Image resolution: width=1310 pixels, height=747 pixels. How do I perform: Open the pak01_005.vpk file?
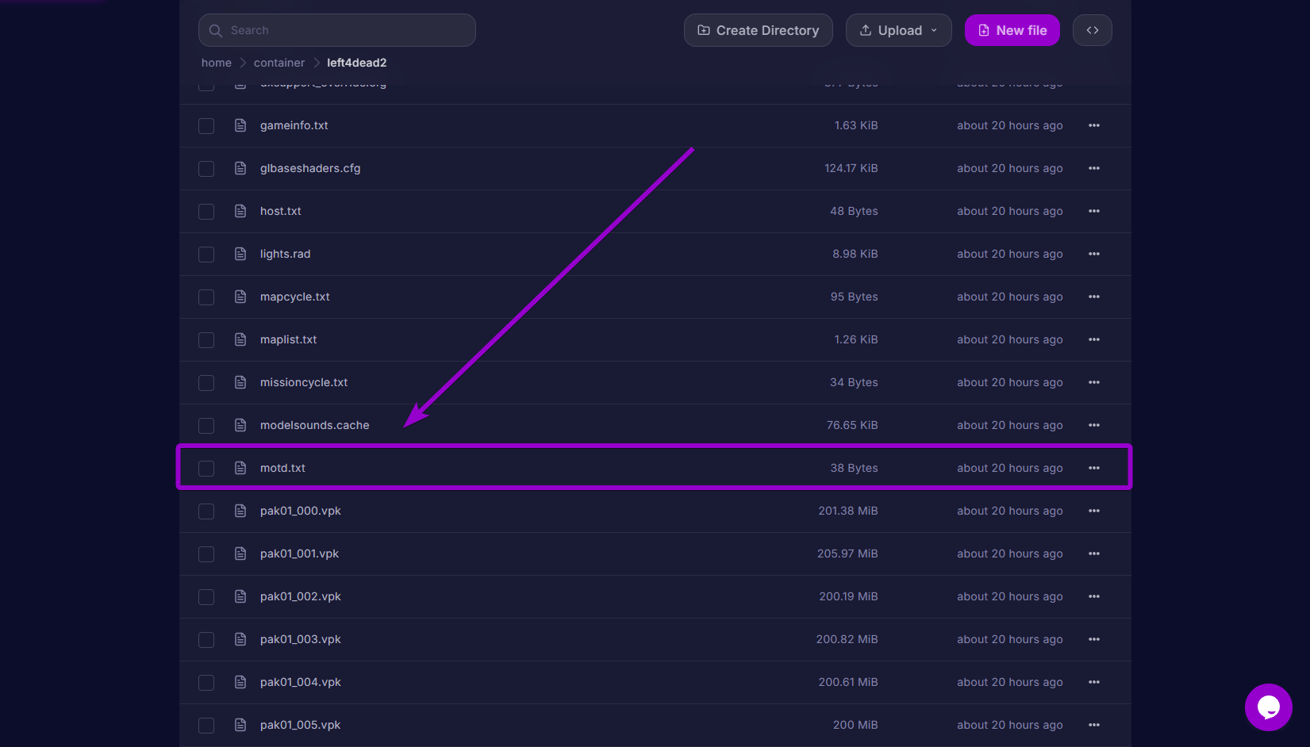pos(301,725)
